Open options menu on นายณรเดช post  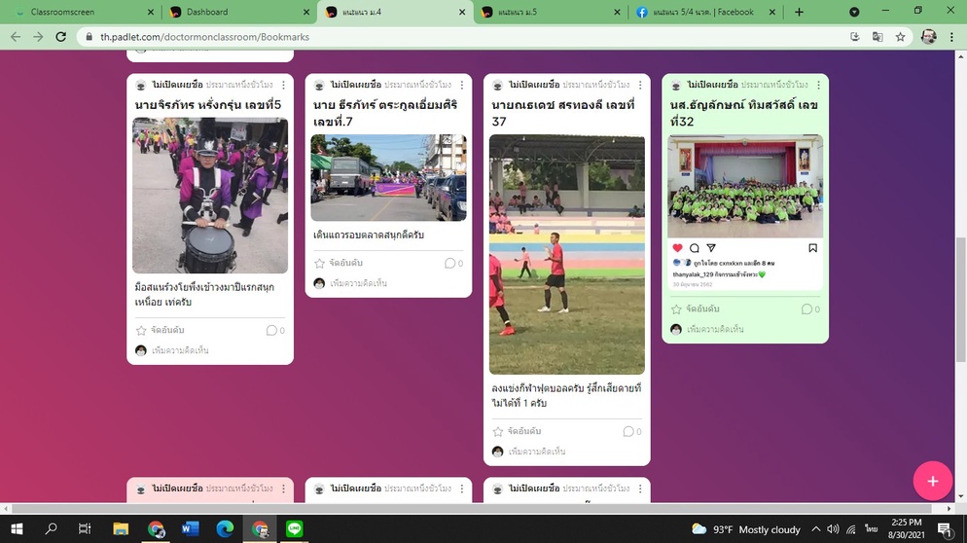640,85
